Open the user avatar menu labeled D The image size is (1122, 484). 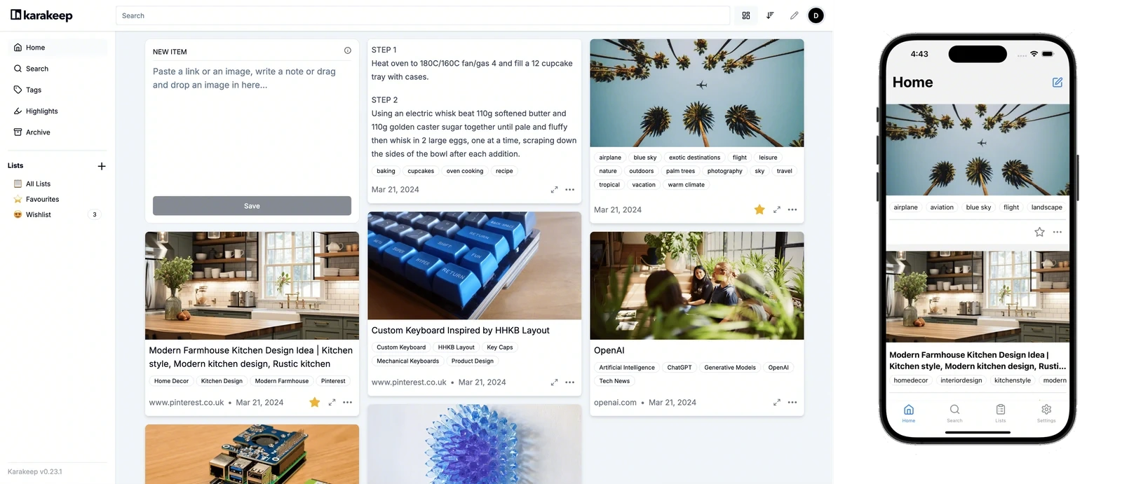coord(816,15)
